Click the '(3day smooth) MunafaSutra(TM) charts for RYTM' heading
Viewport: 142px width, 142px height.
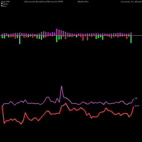pos(43,2)
